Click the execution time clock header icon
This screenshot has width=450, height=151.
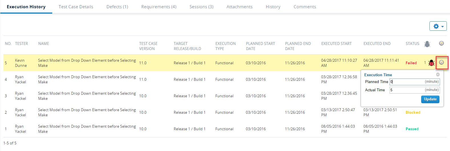point(441,43)
